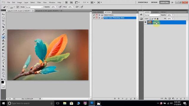Select the Polygonal Lasso tool
The width and height of the screenshot is (189, 106).
[x=3, y=21]
